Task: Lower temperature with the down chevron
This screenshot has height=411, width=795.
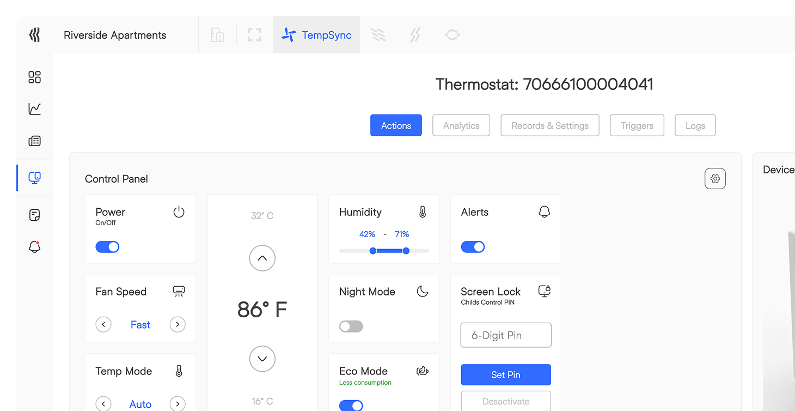Action: point(262,359)
